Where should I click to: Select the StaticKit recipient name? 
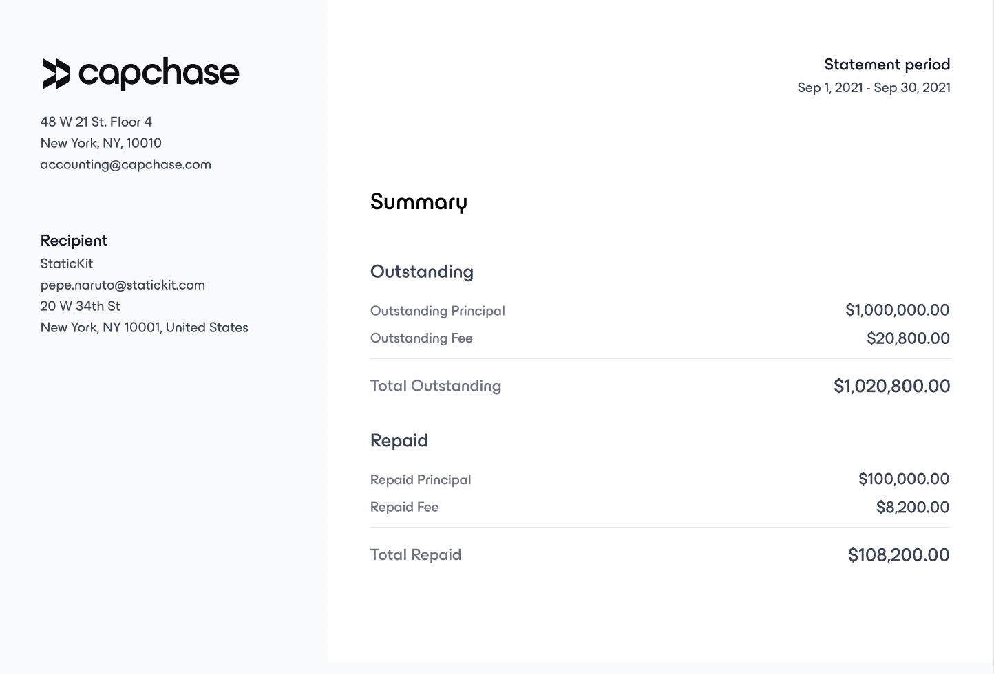coord(67,263)
